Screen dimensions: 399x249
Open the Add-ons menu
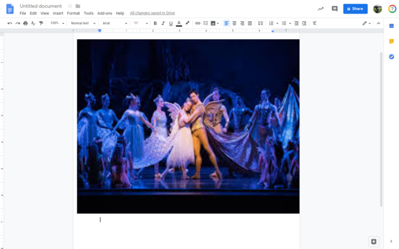click(x=105, y=13)
